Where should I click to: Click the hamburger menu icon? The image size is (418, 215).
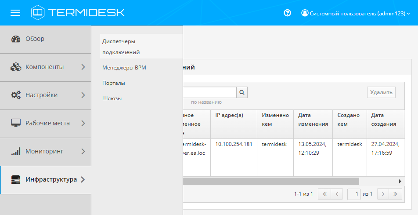point(15,13)
